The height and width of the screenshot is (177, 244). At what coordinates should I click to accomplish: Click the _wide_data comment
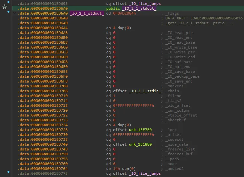177,144
